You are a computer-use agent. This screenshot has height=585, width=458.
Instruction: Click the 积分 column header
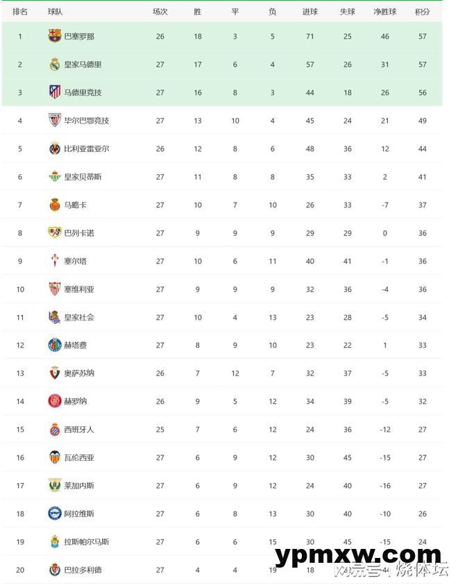[422, 12]
